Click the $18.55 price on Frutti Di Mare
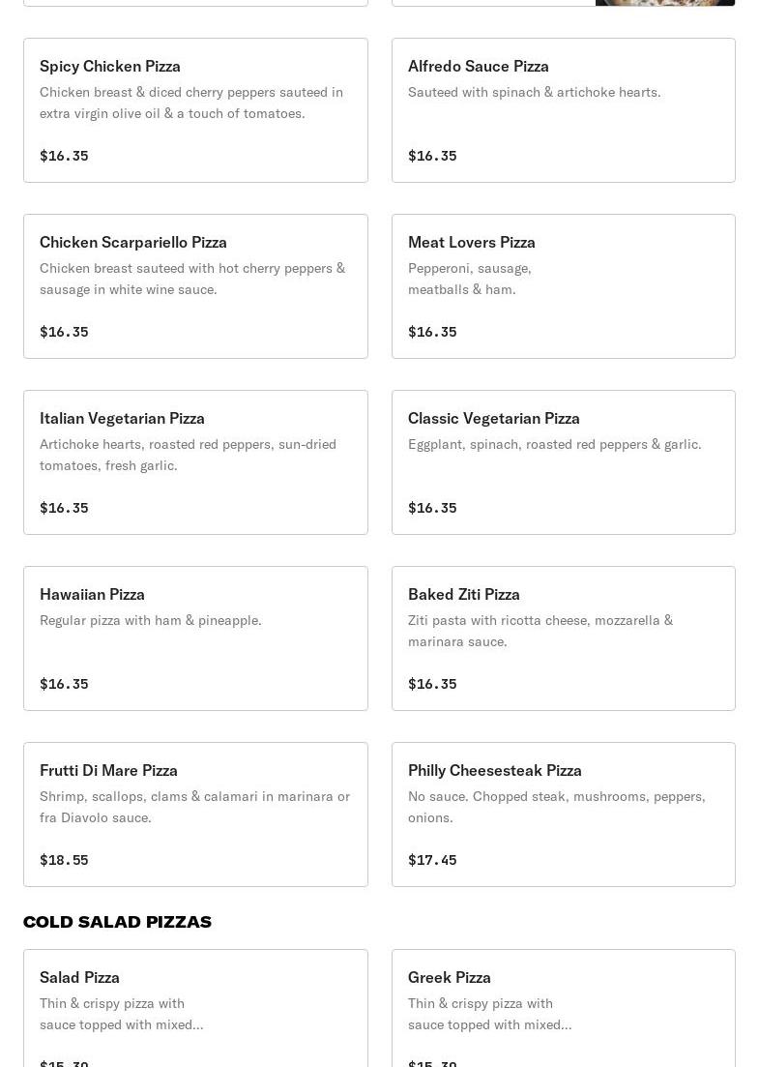Image resolution: width=759 pixels, height=1067 pixels. tap(64, 860)
